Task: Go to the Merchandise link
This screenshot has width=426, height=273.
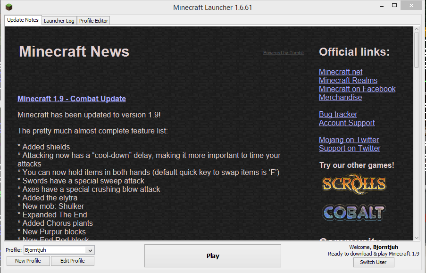Action: (341, 97)
